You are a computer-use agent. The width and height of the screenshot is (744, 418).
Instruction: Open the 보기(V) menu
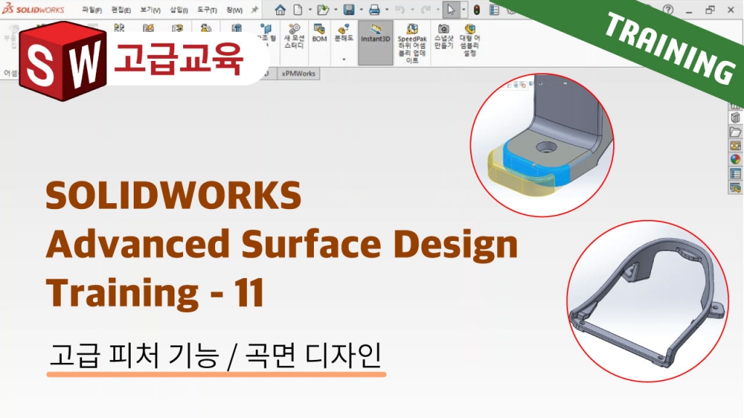click(150, 10)
